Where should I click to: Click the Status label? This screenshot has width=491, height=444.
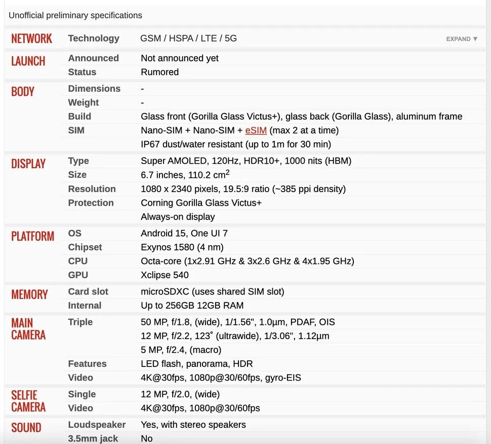[x=82, y=72]
